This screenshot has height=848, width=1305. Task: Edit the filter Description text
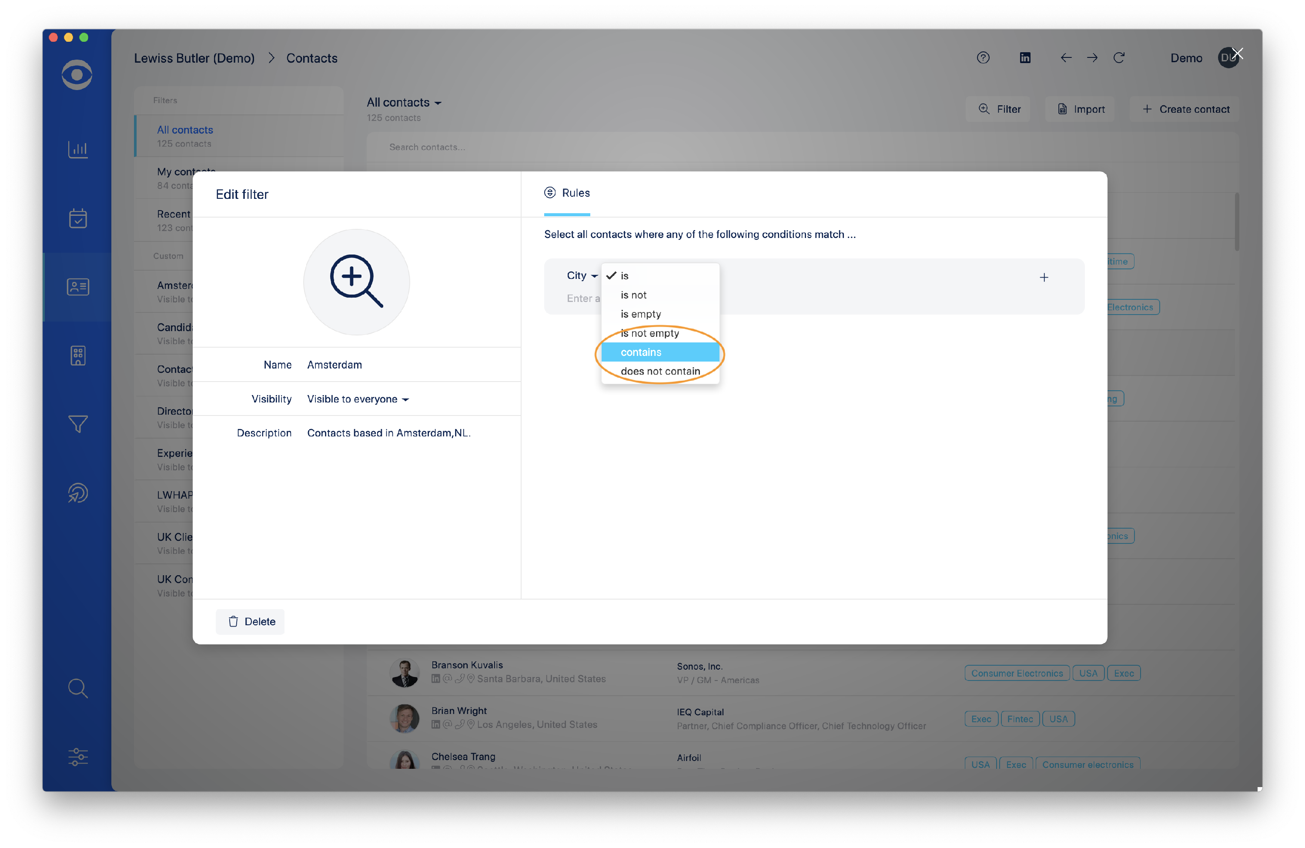(388, 433)
